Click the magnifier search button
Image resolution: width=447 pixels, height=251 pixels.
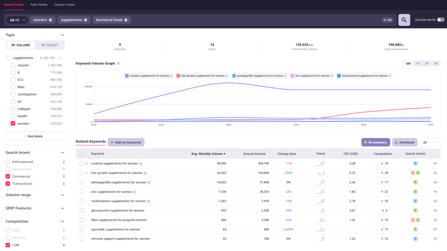coord(404,20)
